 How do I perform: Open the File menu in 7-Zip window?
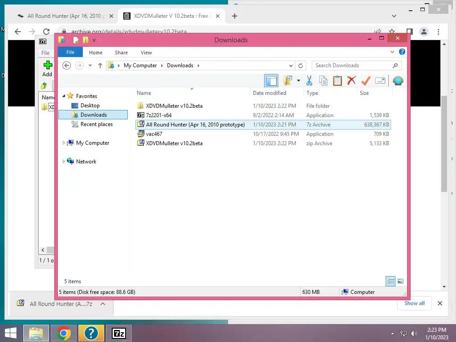45,53
